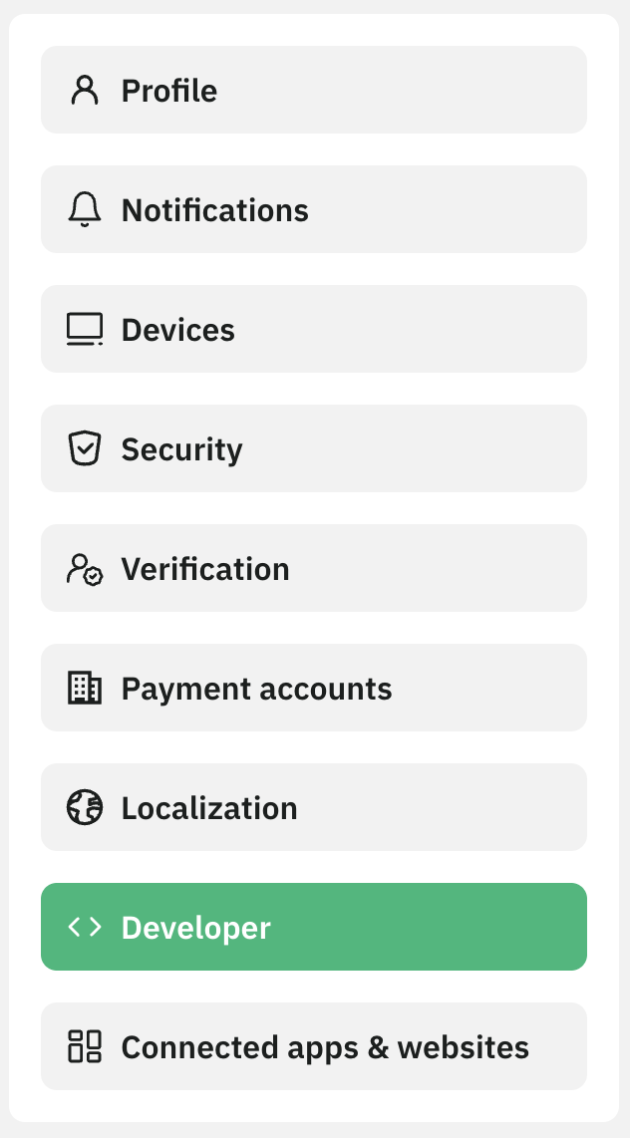Click the bell icon for Notifications
This screenshot has width=630, height=1138.
point(85,210)
